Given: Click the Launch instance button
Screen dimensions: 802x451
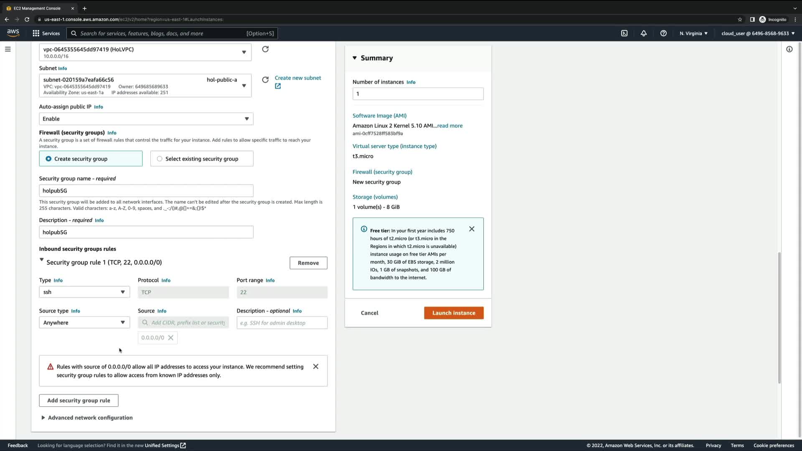Looking at the screenshot, I should click(x=454, y=313).
